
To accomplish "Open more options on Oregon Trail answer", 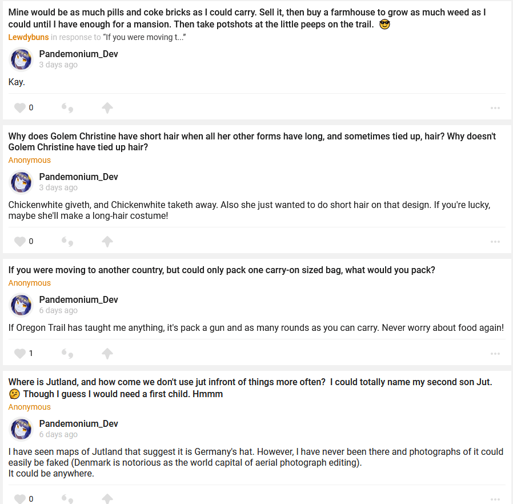I will pyautogui.click(x=495, y=354).
